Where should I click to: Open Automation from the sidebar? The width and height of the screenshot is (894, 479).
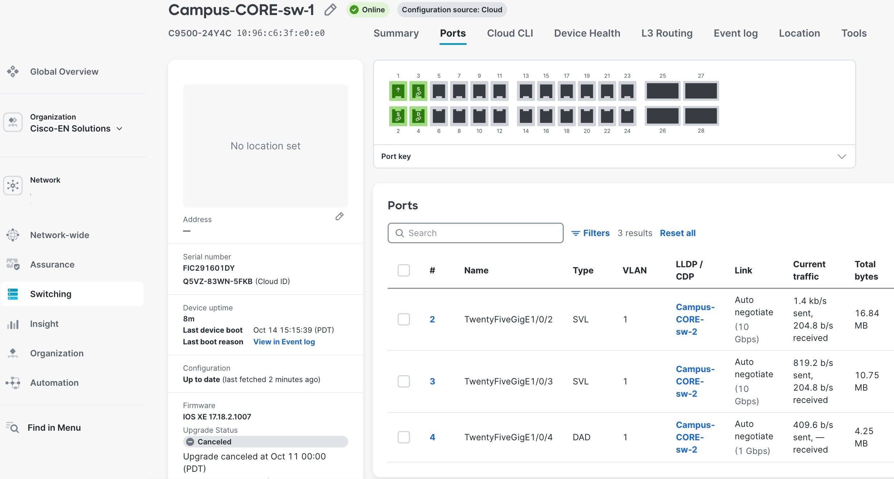point(54,382)
